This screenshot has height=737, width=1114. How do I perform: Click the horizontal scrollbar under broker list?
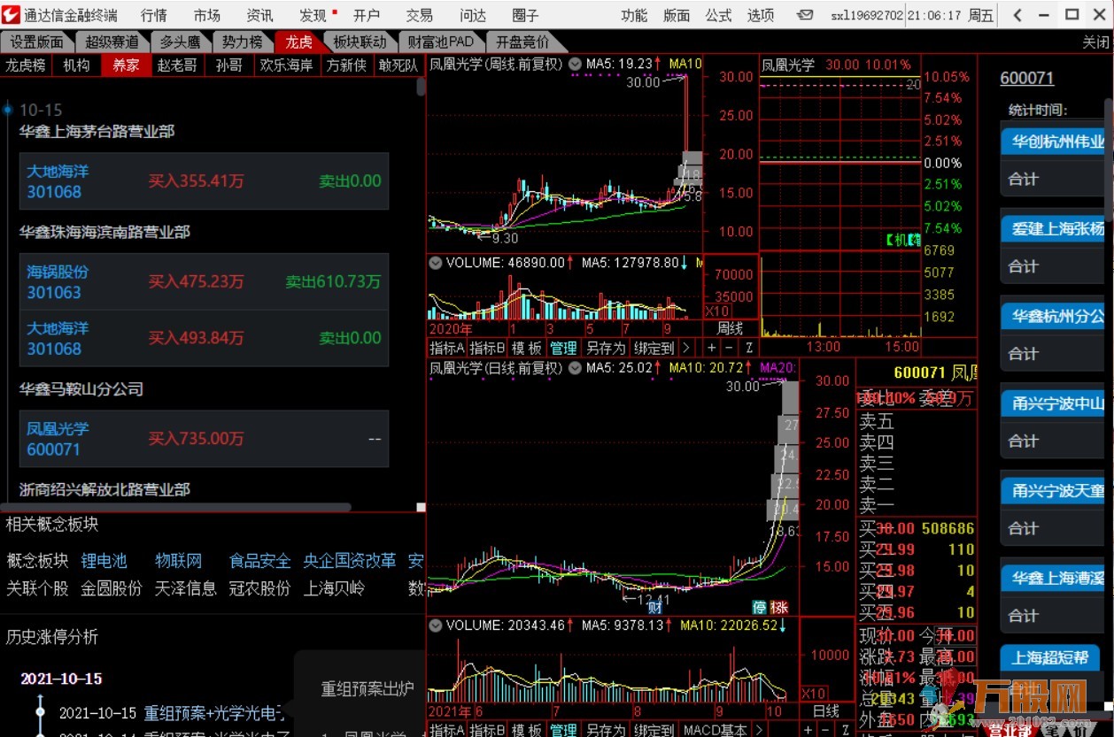pos(177,507)
